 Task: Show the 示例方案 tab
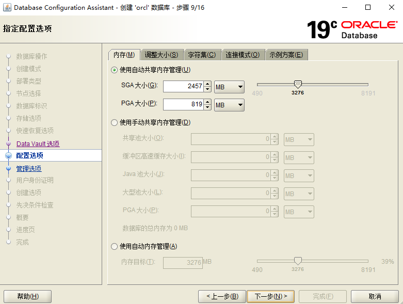[286, 55]
